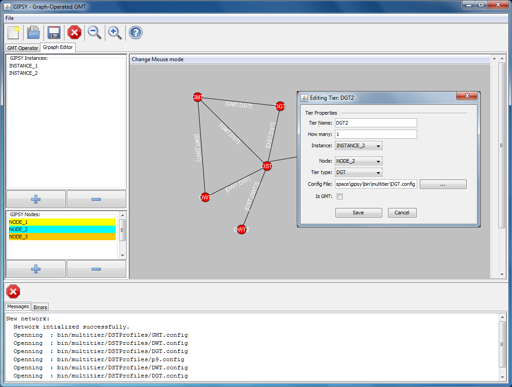Image resolution: width=512 pixels, height=387 pixels.
Task: Toggle the Is GMT checkbox
Action: click(340, 196)
